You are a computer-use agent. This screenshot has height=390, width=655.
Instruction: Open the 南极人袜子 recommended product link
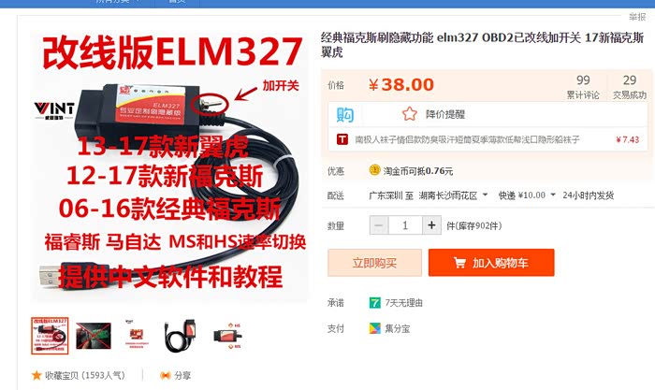point(468,139)
